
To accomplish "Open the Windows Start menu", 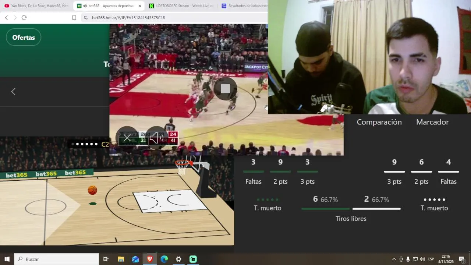I will pos(7,259).
